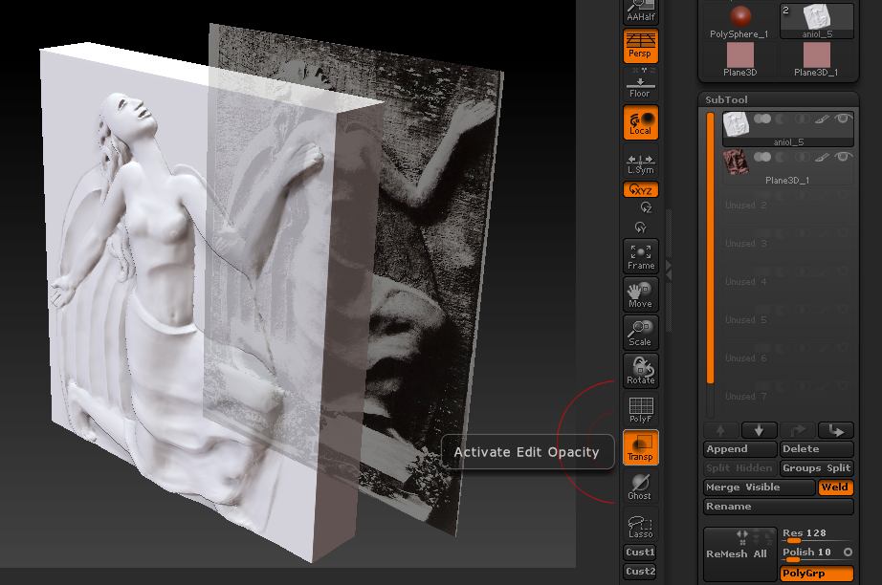Click the Cust2 button
The width and height of the screenshot is (882, 585).
(x=640, y=572)
